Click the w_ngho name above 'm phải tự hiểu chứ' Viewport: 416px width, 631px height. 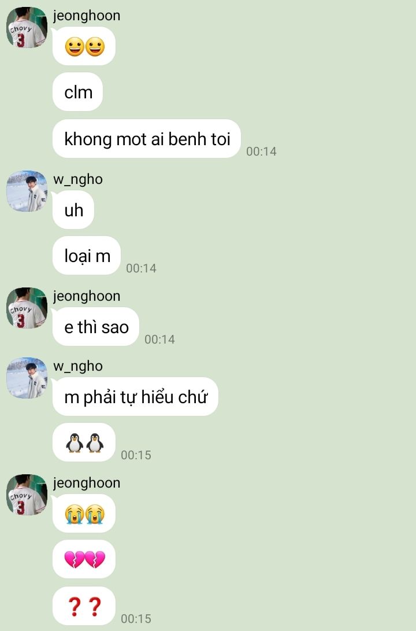[78, 366]
